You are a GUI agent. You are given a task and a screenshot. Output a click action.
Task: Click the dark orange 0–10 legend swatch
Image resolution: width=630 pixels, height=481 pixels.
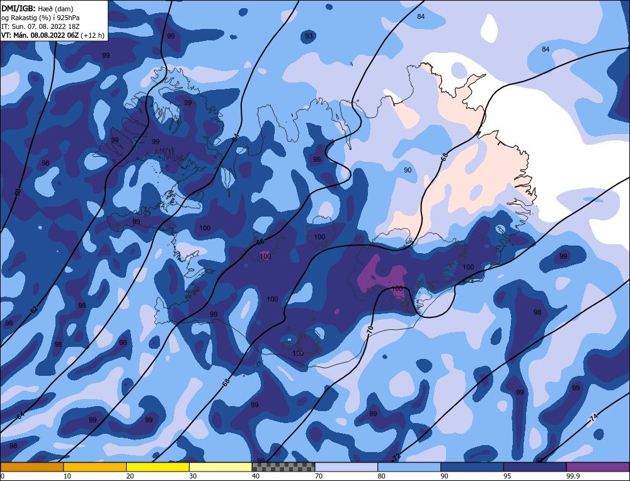[31, 467]
